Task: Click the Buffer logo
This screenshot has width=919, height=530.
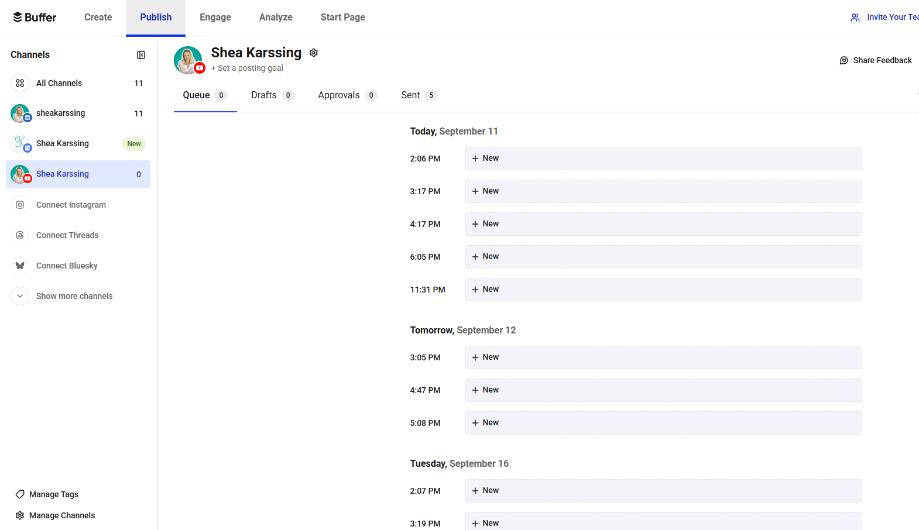Action: coord(35,18)
